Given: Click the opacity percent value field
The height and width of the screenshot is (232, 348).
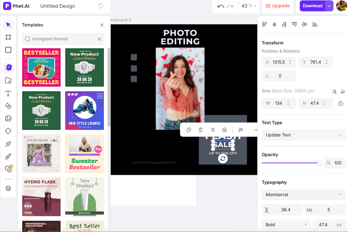Looking at the screenshot, I should pos(335,163).
